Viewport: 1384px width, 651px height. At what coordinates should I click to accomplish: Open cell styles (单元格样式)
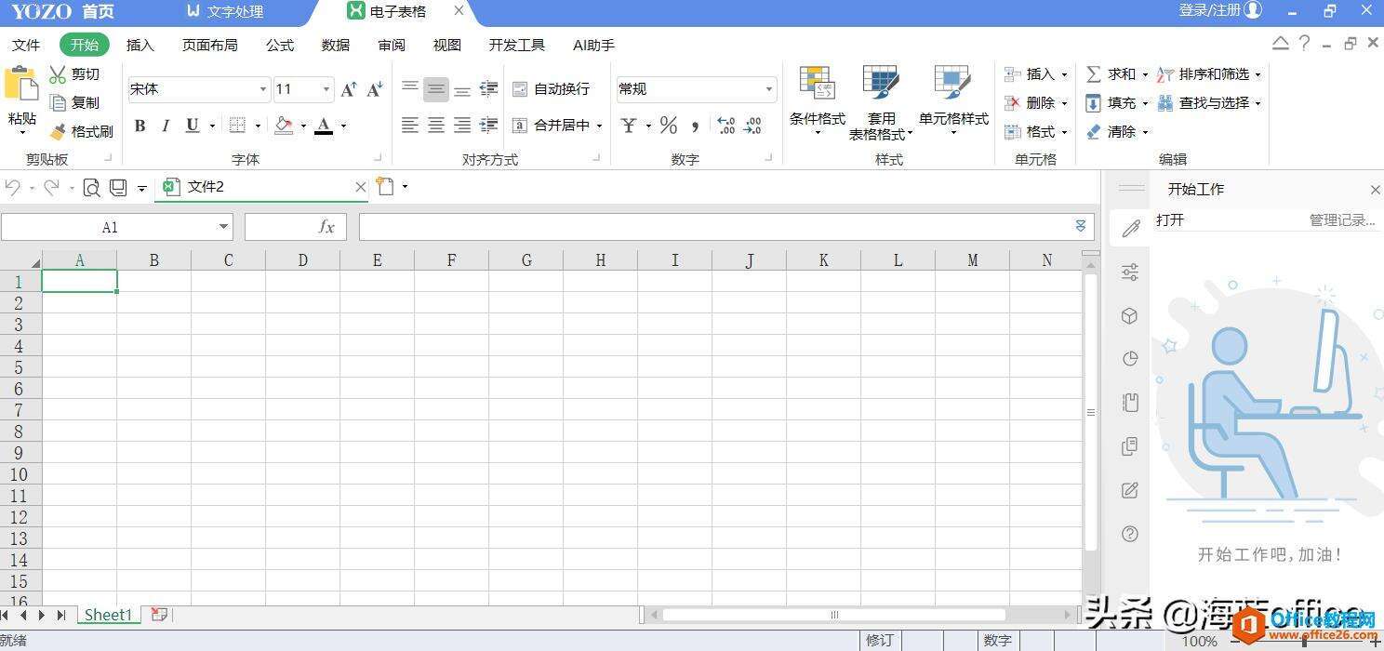click(x=953, y=100)
